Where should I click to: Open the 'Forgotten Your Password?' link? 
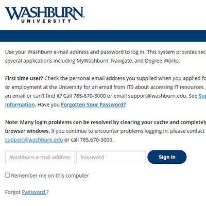pyautogui.click(x=93, y=105)
